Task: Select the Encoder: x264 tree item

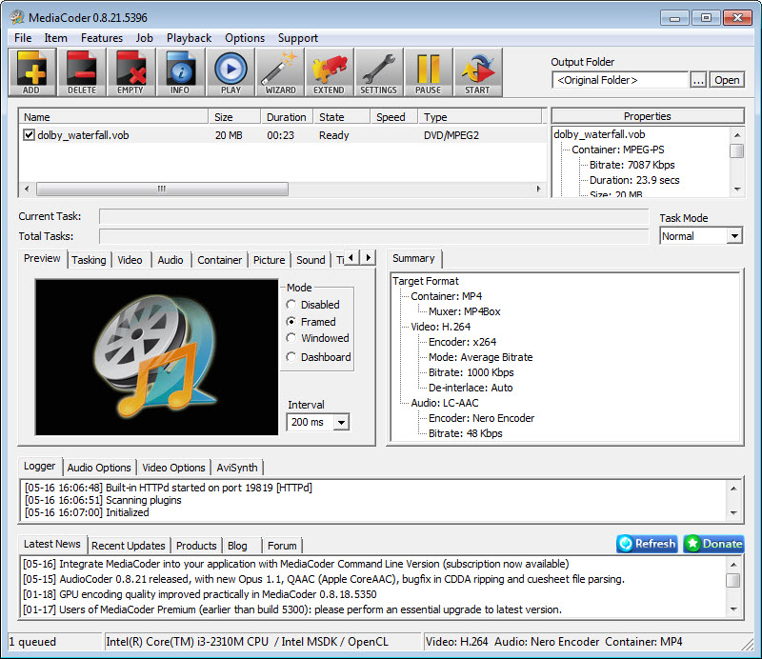Action: 462,342
